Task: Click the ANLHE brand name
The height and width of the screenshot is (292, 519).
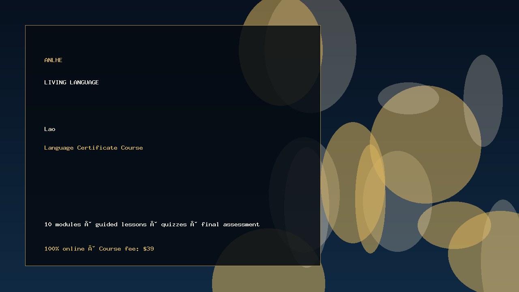Action: tap(53, 60)
